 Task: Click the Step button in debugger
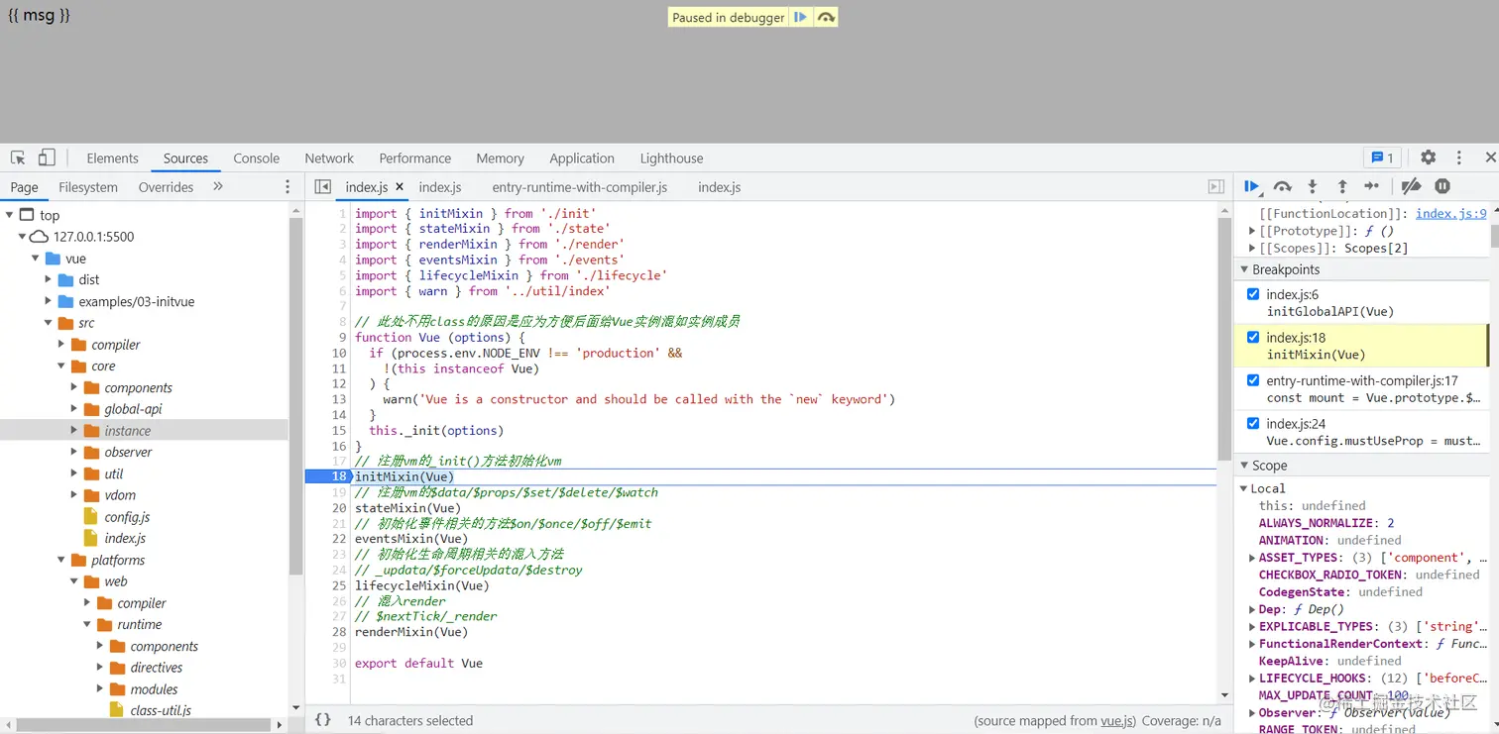[x=1372, y=186]
